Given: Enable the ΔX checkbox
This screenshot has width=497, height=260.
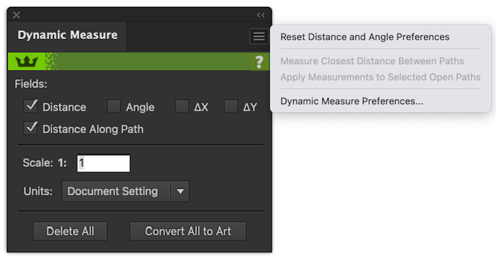Looking at the screenshot, I should point(182,106).
